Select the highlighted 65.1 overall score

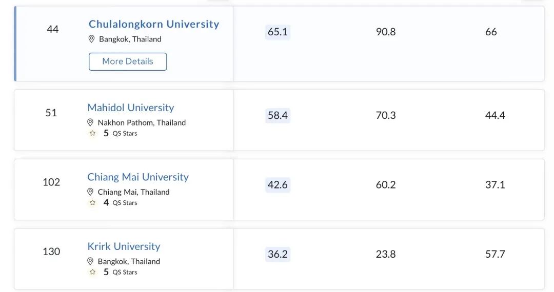point(278,32)
